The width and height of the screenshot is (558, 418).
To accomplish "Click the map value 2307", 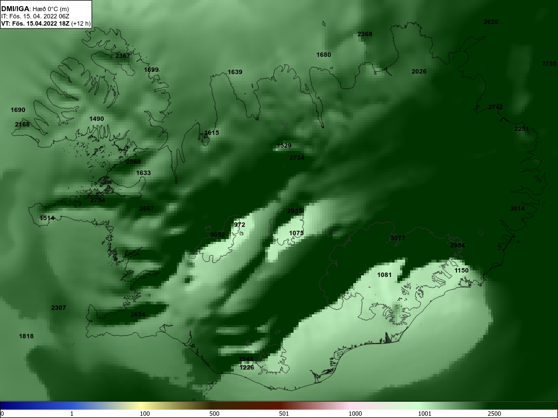I will pos(59,308).
